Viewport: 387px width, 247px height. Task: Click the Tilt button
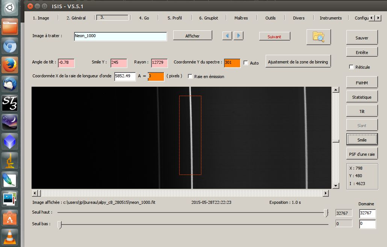[362, 111]
